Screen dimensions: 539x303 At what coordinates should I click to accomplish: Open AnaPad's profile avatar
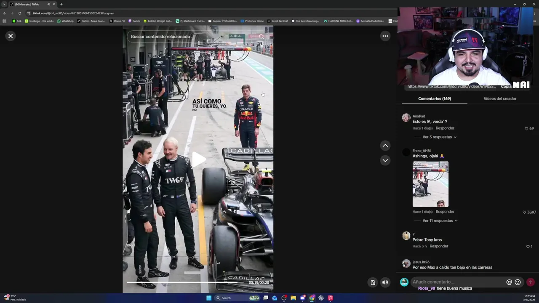pos(406,118)
